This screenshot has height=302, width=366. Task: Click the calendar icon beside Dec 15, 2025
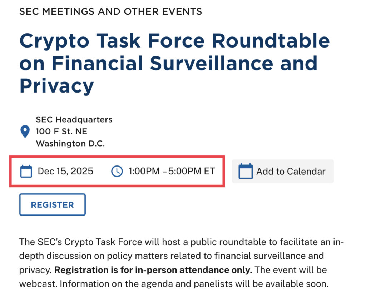pos(26,171)
